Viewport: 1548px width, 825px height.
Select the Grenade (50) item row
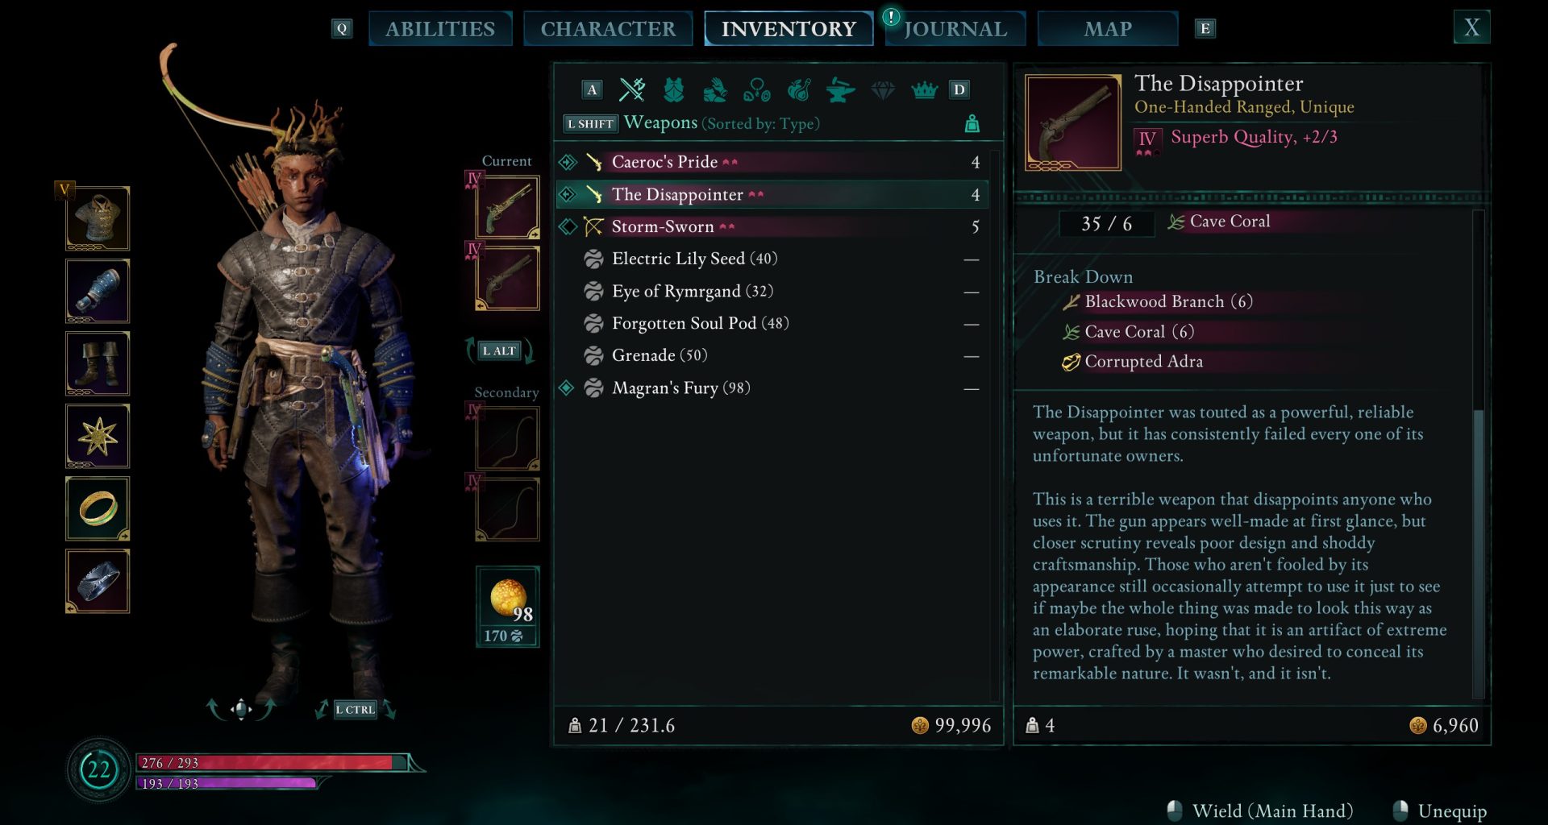click(772, 355)
